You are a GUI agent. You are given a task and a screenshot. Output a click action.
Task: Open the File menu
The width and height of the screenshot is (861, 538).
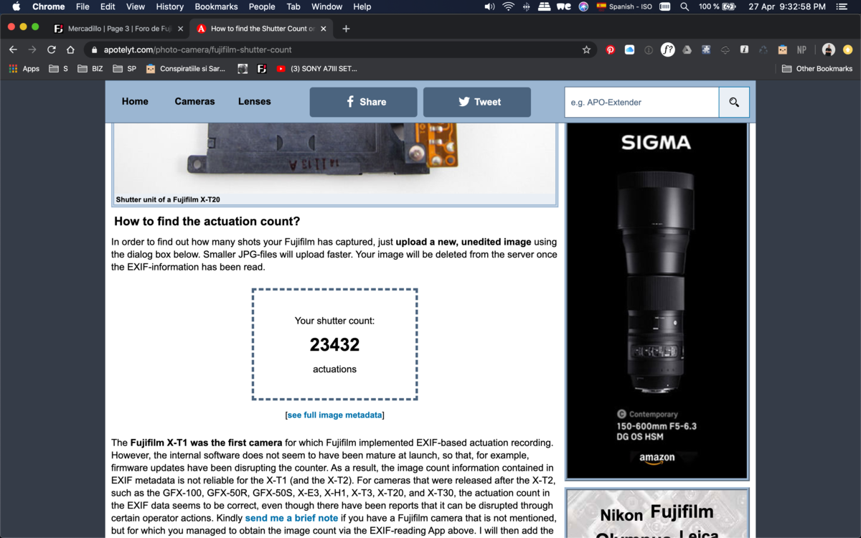(83, 6)
